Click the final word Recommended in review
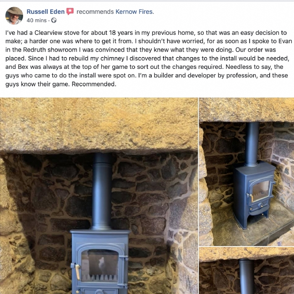 click(94, 84)
